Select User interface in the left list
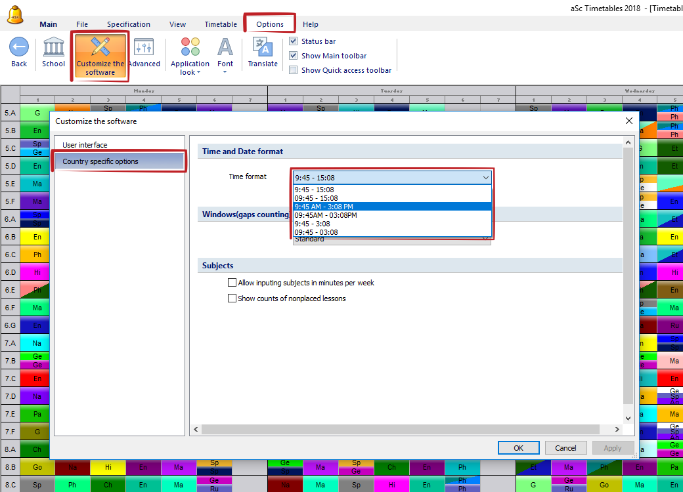Image resolution: width=683 pixels, height=492 pixels. [85, 145]
